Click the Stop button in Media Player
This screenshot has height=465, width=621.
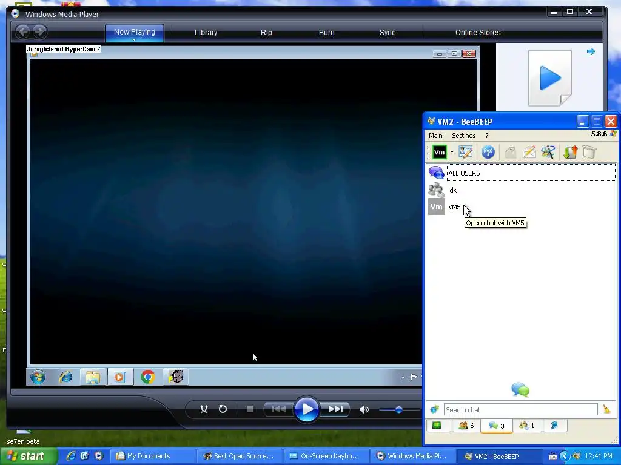tap(250, 409)
